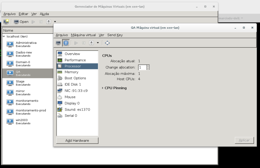Select Sound: es1370 in hardware list
260x168 pixels.
(x=77, y=109)
